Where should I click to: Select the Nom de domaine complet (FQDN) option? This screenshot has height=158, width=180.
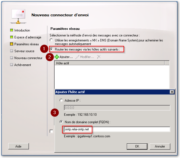pos(61,122)
